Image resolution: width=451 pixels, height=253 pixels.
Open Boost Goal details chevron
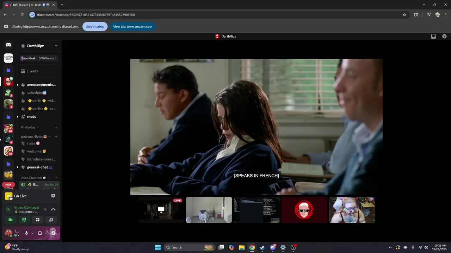coord(56,58)
